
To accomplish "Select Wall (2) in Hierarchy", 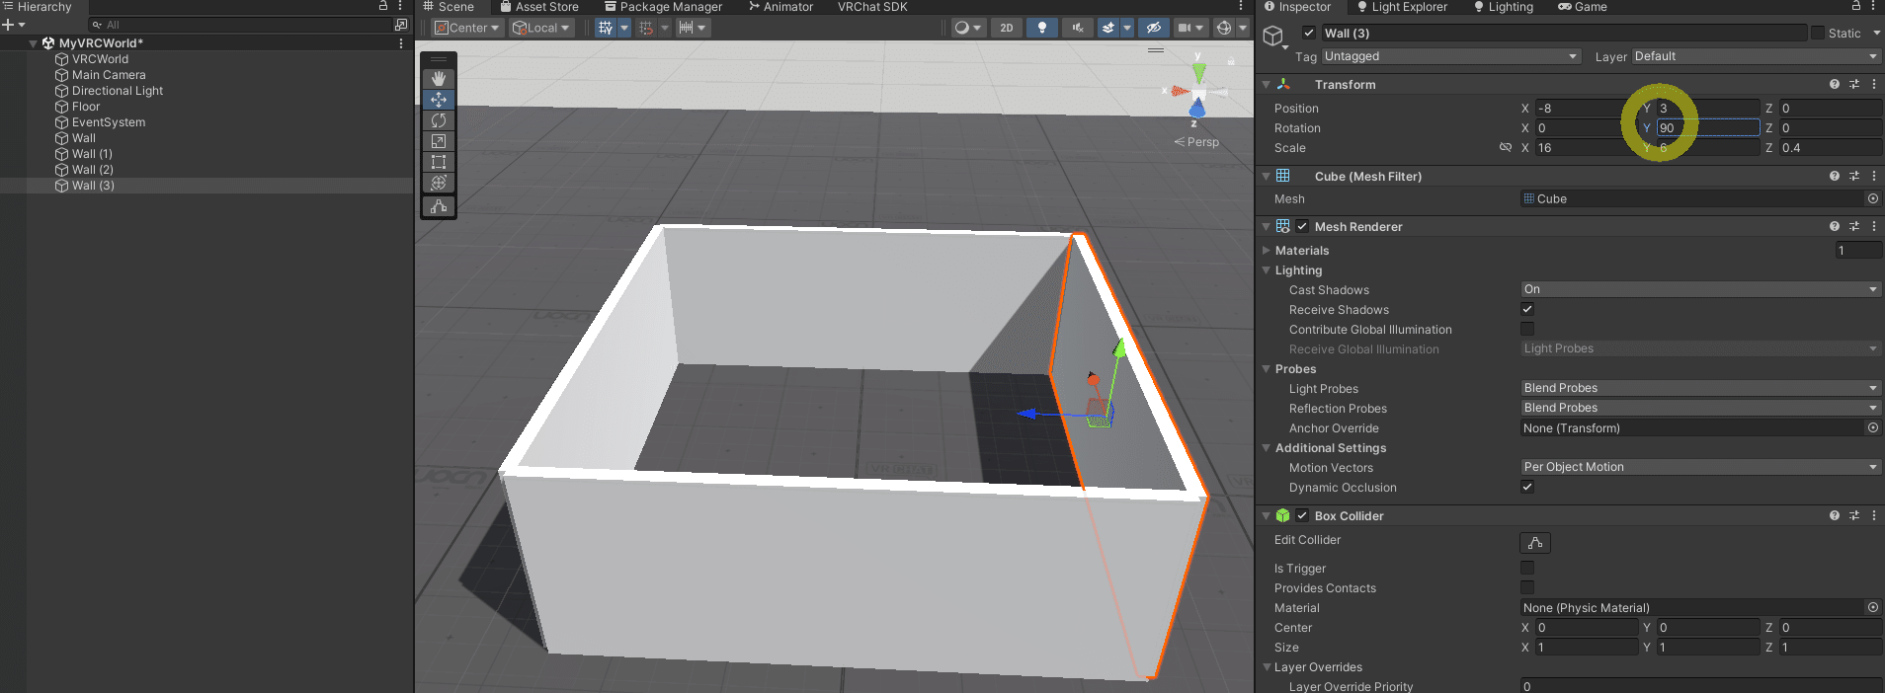I will click(93, 170).
